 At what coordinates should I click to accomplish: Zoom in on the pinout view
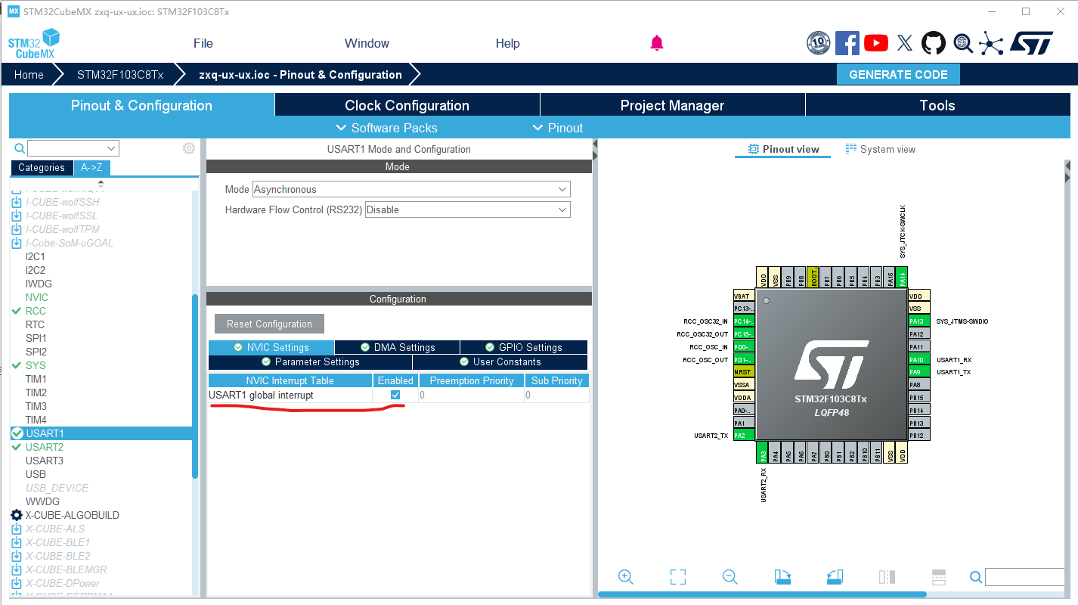pyautogui.click(x=625, y=577)
